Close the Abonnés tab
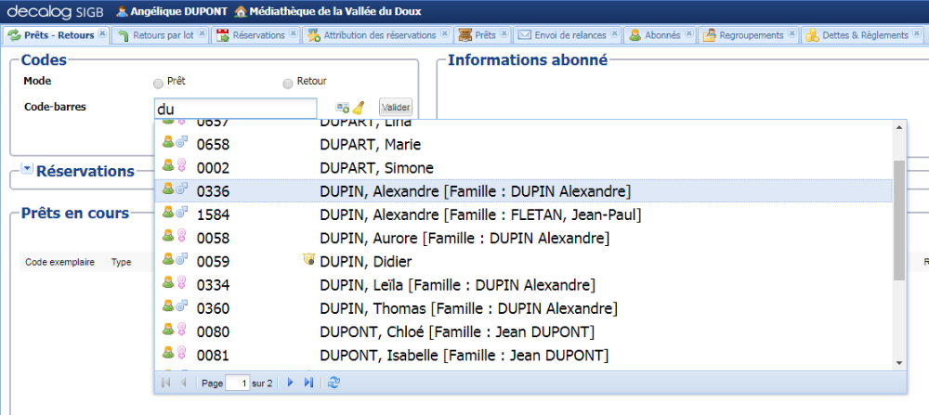The width and height of the screenshot is (929, 415). click(689, 33)
